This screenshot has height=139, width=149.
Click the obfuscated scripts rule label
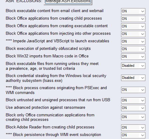pos(48,49)
